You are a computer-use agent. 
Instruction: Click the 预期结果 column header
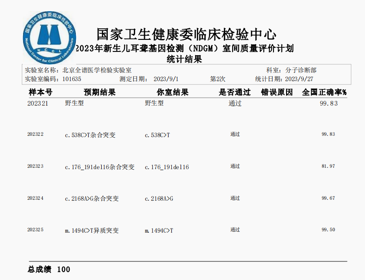[x=100, y=92]
